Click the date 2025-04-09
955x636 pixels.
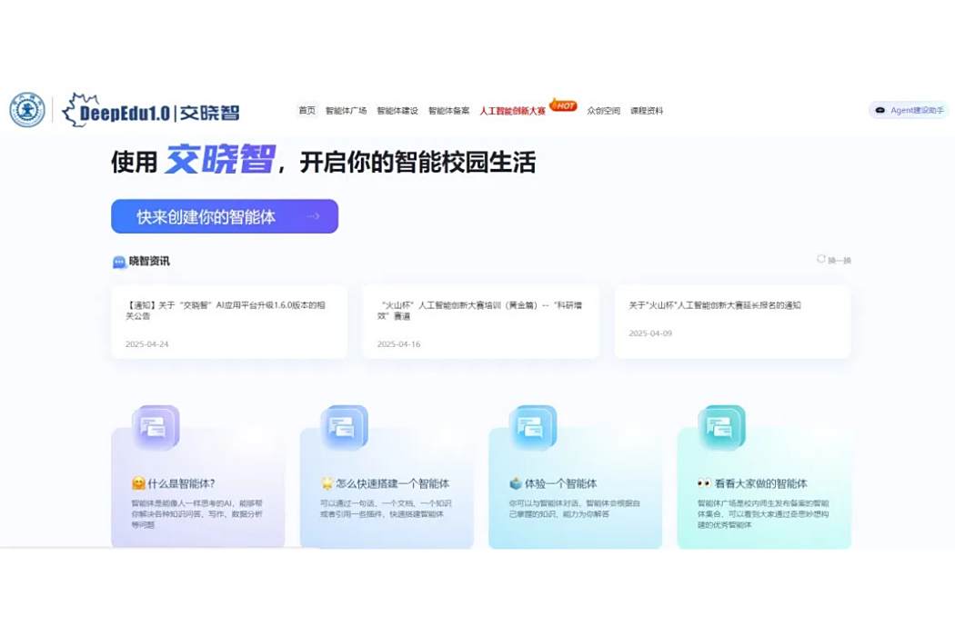pos(650,333)
